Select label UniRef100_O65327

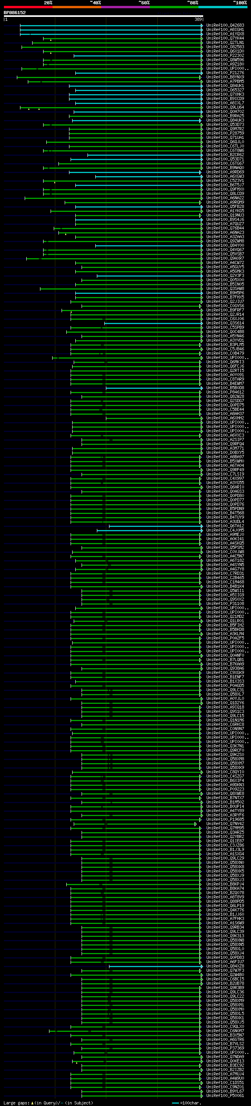pyautogui.click(x=225, y=90)
